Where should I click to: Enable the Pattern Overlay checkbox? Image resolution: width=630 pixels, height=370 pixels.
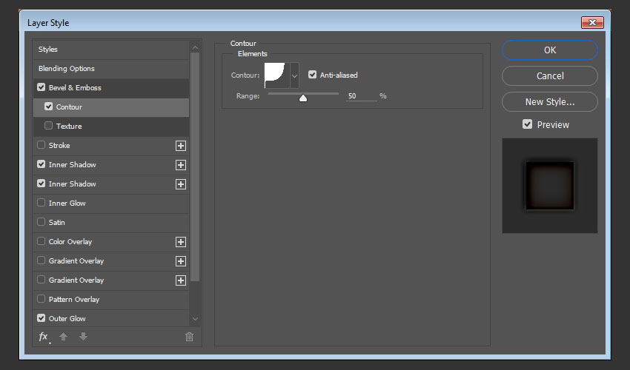(x=41, y=299)
